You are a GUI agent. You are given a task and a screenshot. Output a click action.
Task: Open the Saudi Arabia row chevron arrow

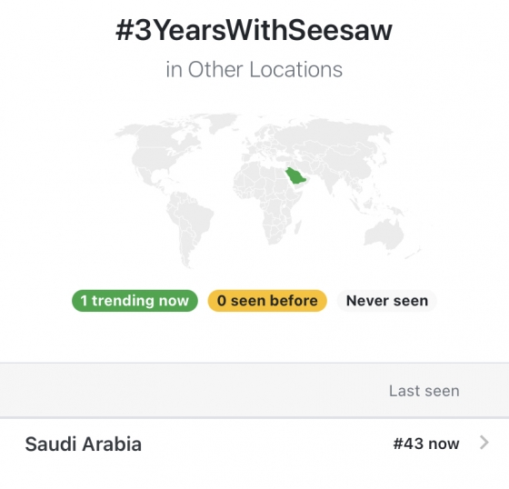coord(484,443)
